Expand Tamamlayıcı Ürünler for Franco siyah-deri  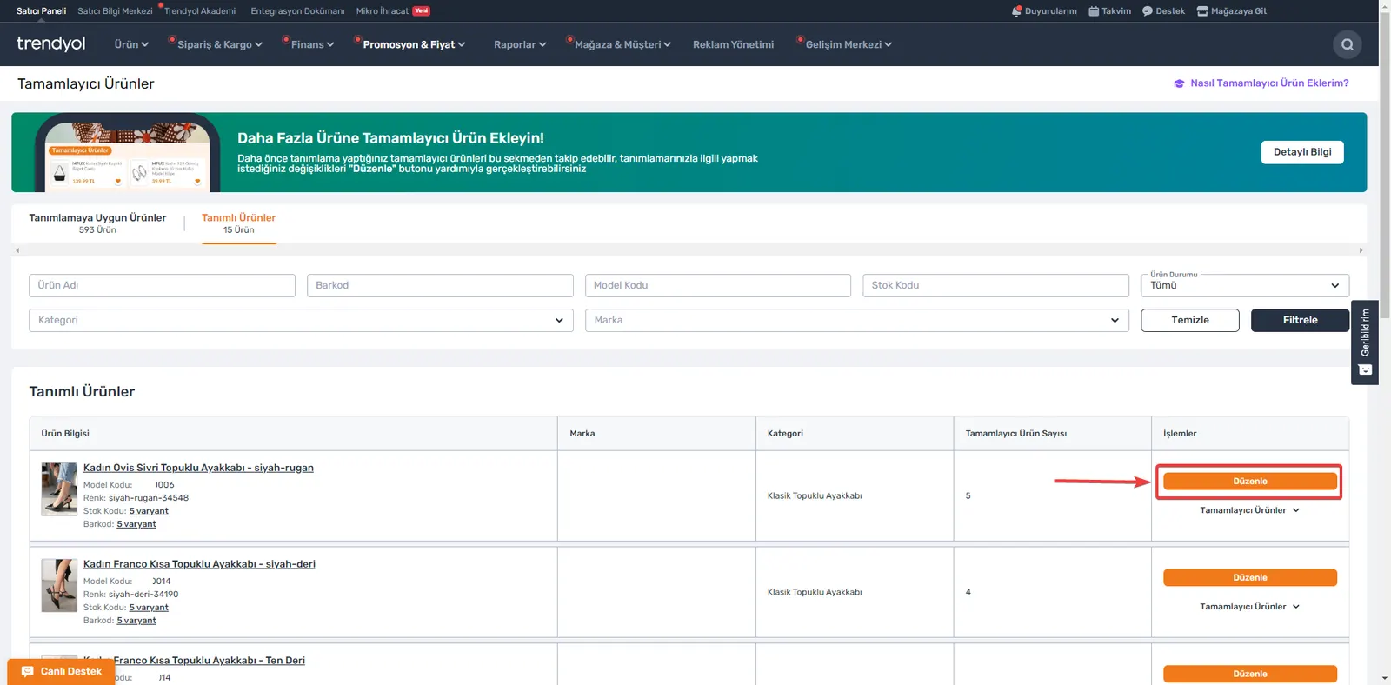pyautogui.click(x=1250, y=607)
